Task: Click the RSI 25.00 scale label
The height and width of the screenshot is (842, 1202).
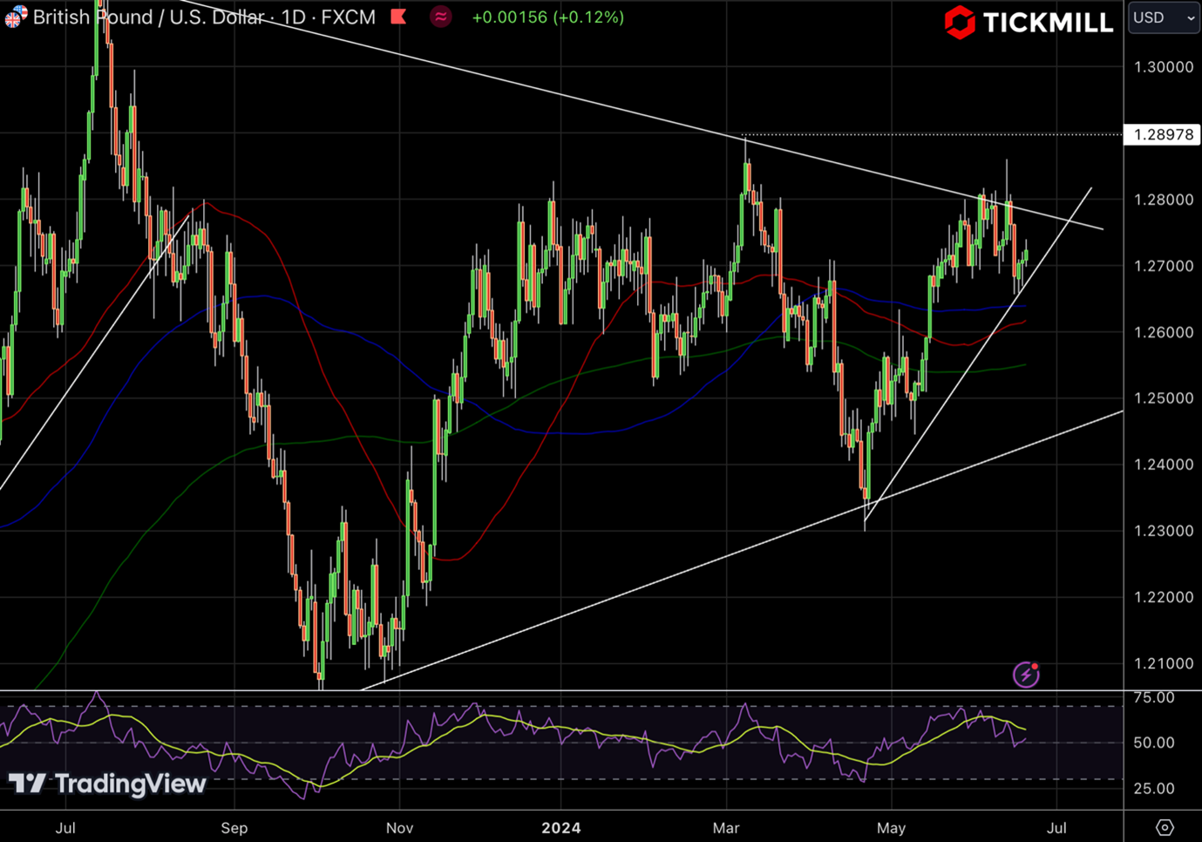Action: tap(1154, 788)
